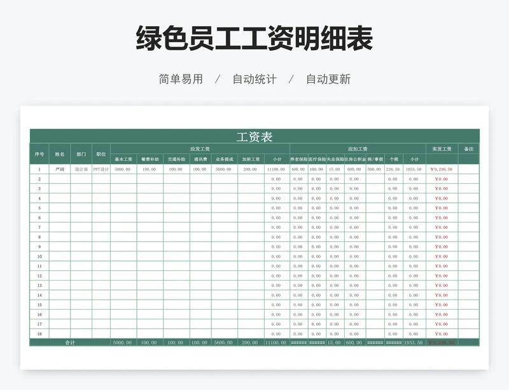The height and width of the screenshot is (390, 509).
Task: Select the 加班工资 header cell
Action: 251,159
